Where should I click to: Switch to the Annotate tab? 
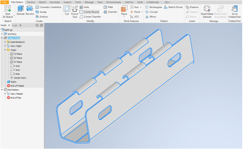tap(55, 2)
